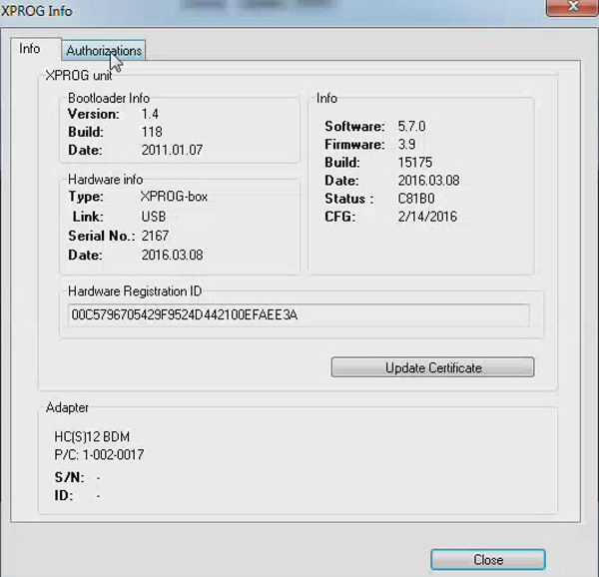
Task: Click bootloader date 2011.01.07
Action: pyautogui.click(x=172, y=150)
